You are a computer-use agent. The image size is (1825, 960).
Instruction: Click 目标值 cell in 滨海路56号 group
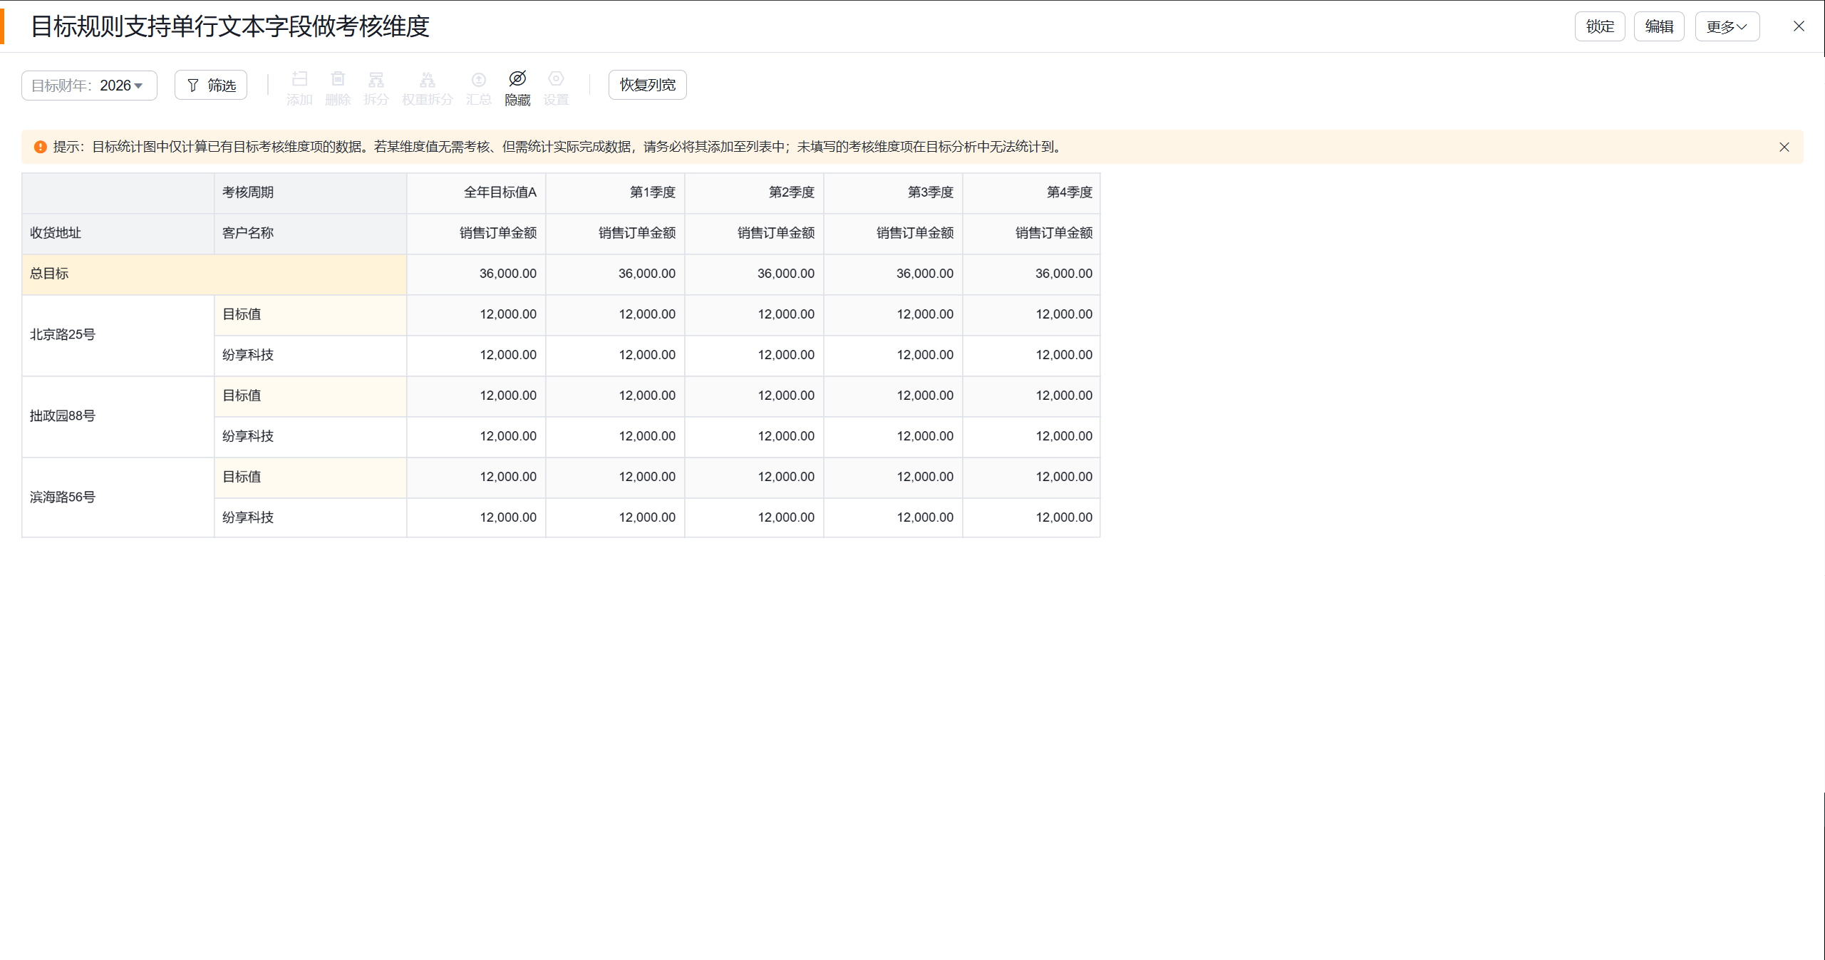point(310,478)
